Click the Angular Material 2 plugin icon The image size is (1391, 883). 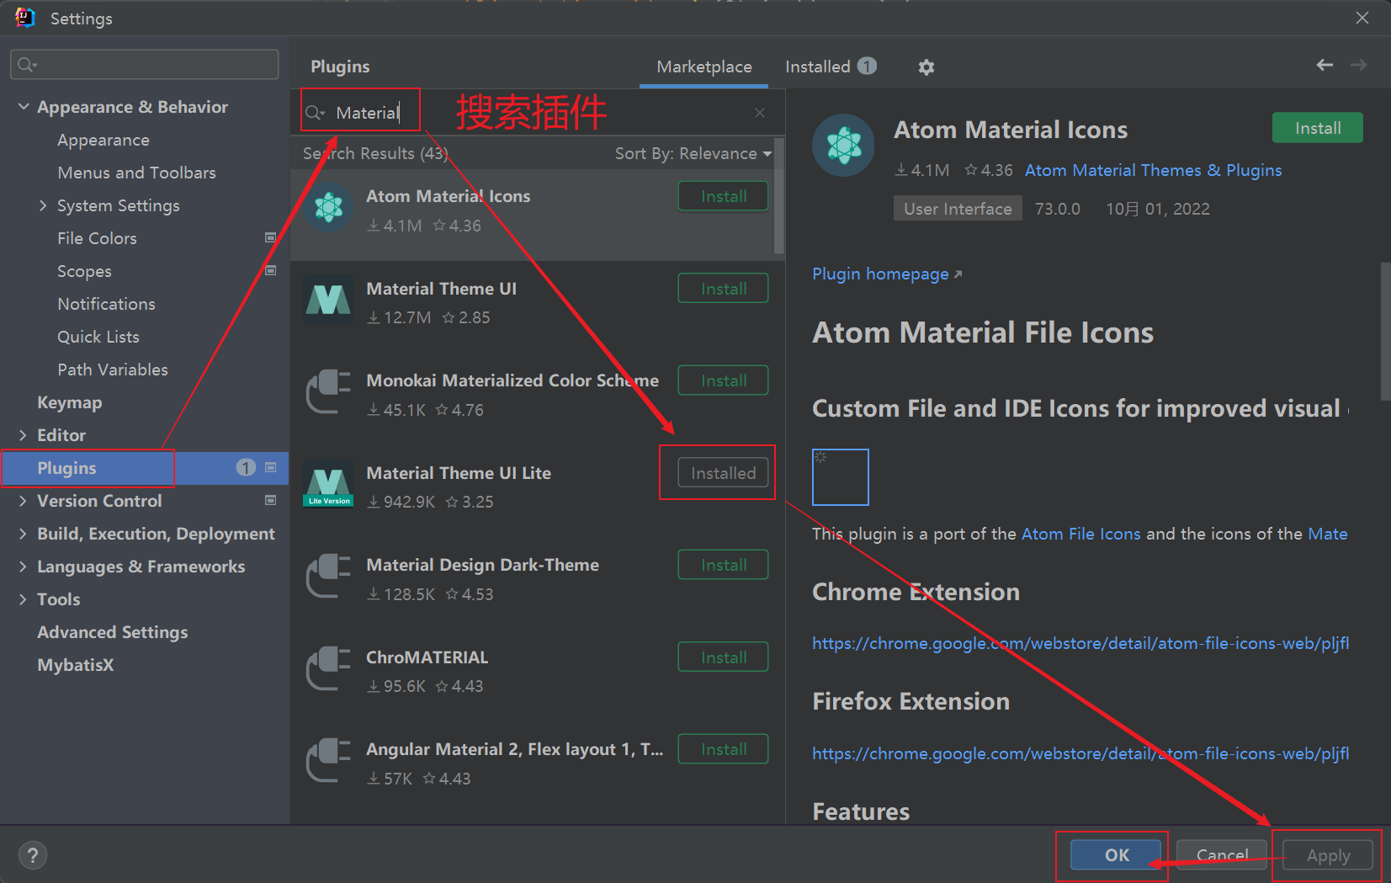point(328,760)
